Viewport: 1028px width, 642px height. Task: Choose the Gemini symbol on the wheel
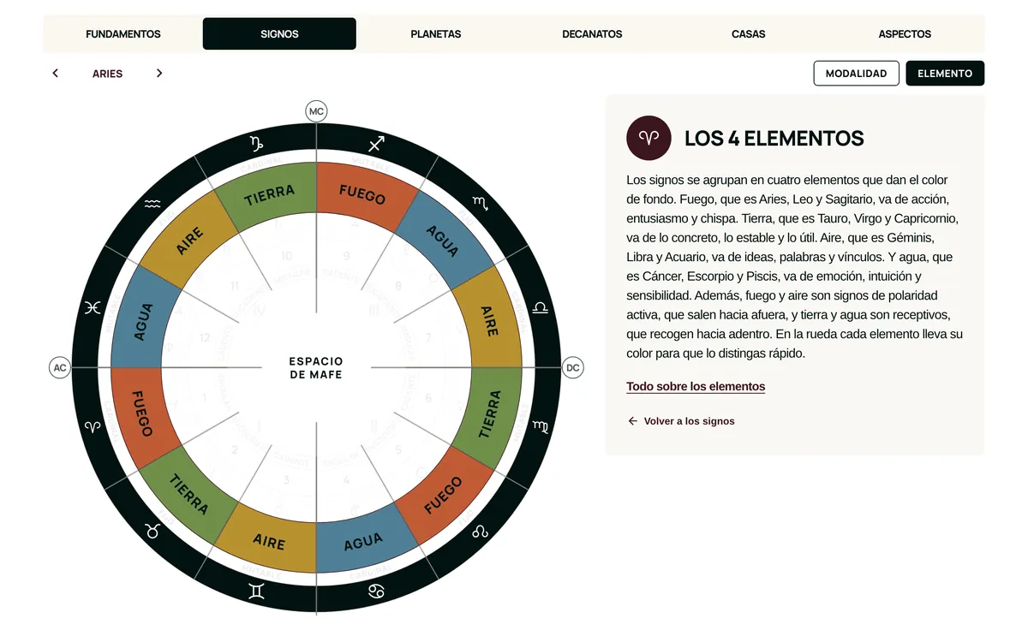coord(256,591)
